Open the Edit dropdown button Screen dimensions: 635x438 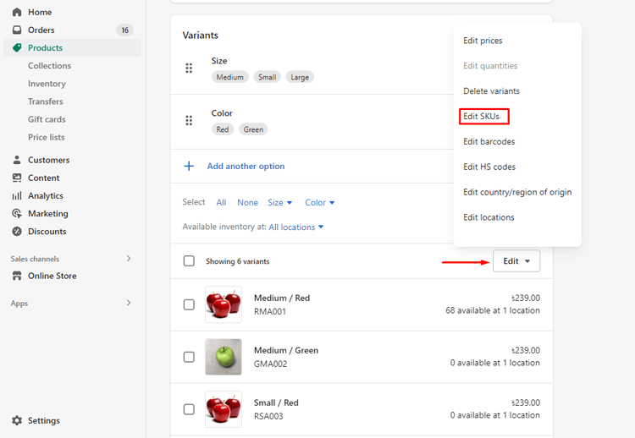(516, 261)
